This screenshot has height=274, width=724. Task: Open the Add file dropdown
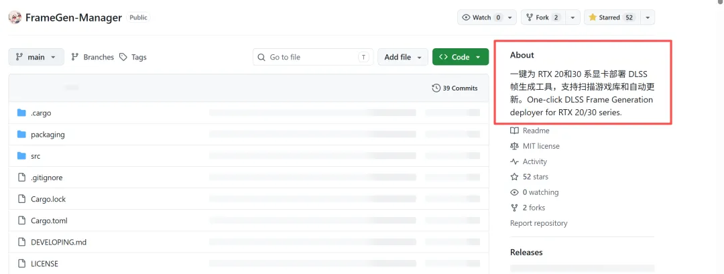point(403,57)
